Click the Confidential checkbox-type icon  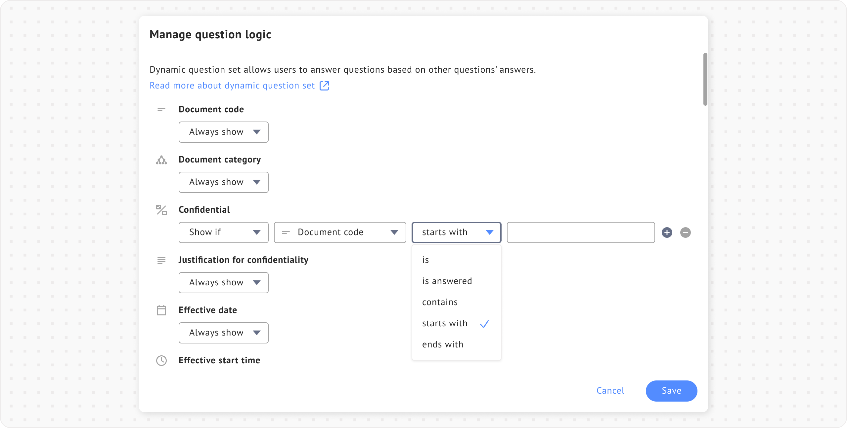pyautogui.click(x=161, y=210)
